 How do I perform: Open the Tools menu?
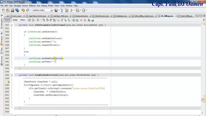point(62,6)
